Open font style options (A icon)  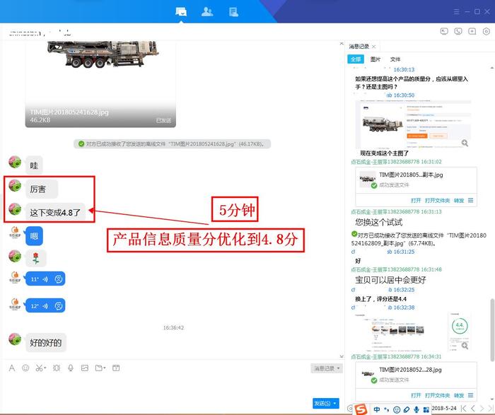click(12, 368)
